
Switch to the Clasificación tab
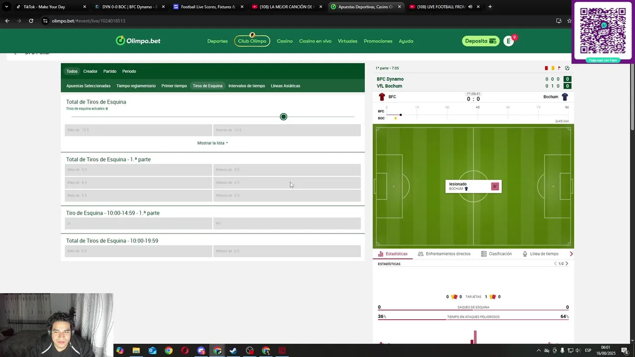coord(496,254)
